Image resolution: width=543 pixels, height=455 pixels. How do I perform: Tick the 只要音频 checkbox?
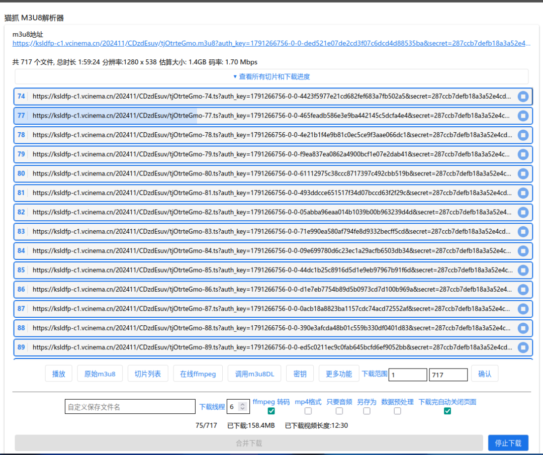click(x=339, y=411)
